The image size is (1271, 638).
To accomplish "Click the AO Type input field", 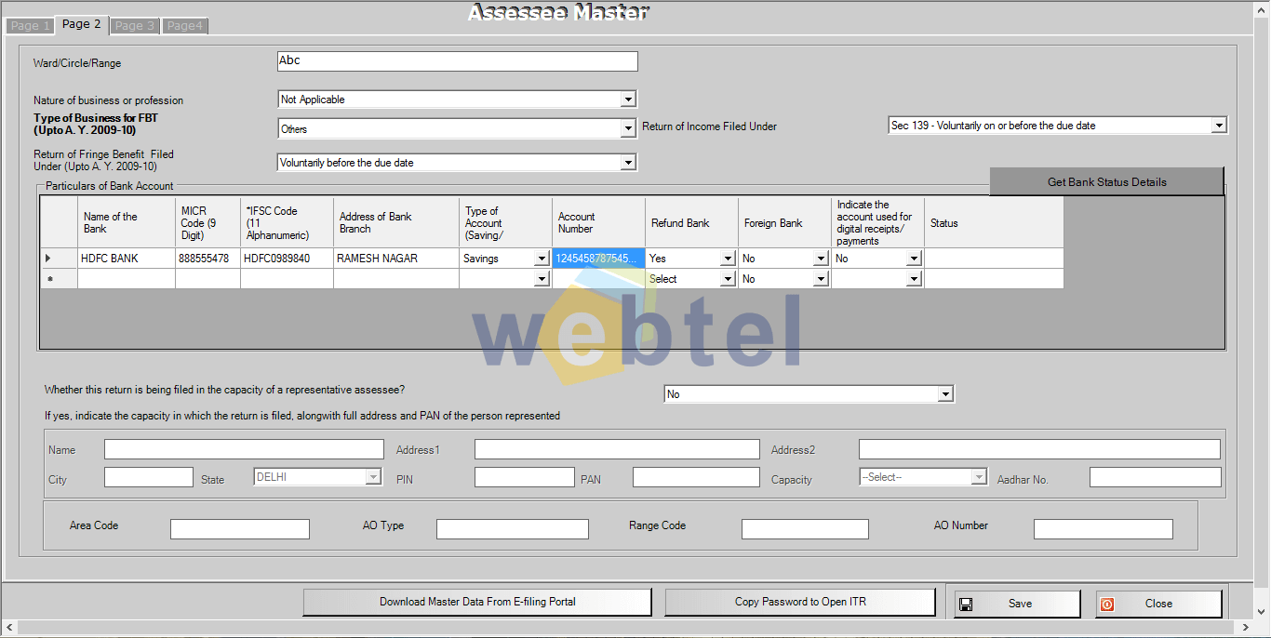I will (513, 529).
